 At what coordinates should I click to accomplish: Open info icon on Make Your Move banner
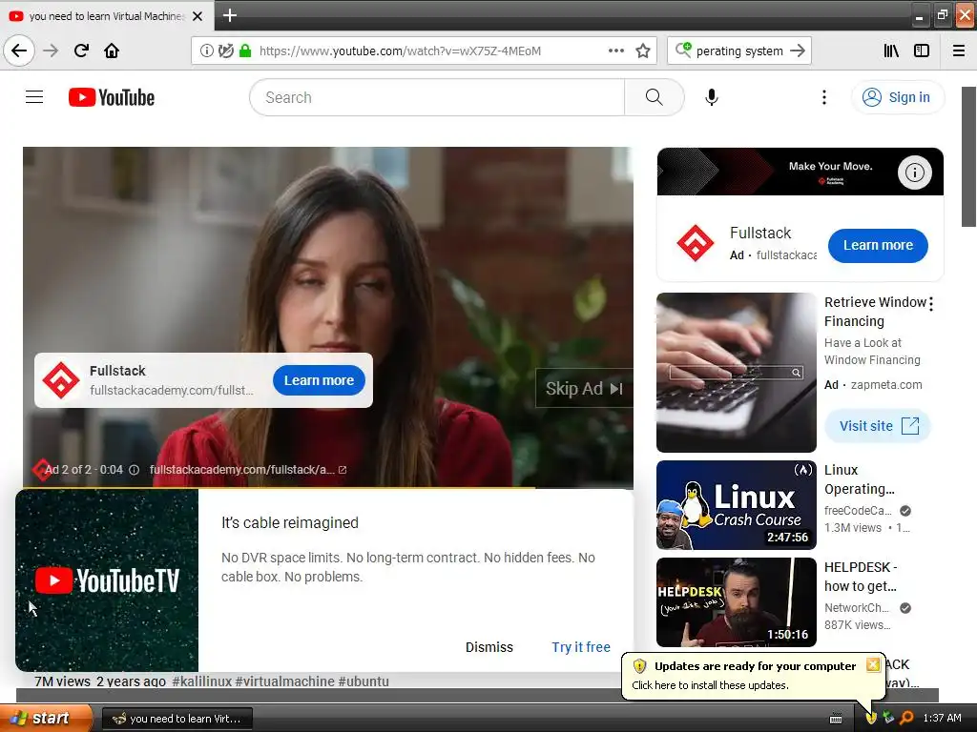(x=915, y=173)
